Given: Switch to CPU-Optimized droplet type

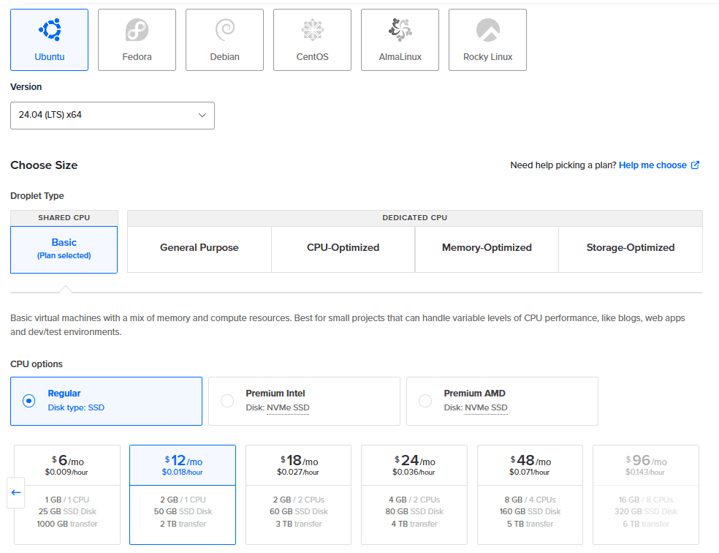Looking at the screenshot, I should pos(343,248).
